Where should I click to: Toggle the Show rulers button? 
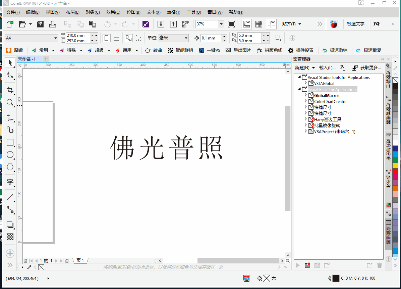coord(246,24)
